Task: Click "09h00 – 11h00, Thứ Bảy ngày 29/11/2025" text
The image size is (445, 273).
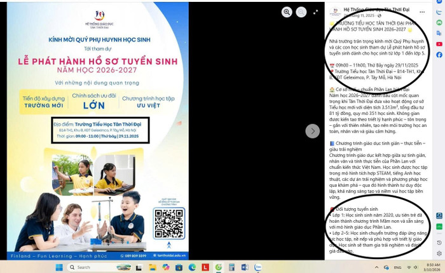Action: point(376,65)
